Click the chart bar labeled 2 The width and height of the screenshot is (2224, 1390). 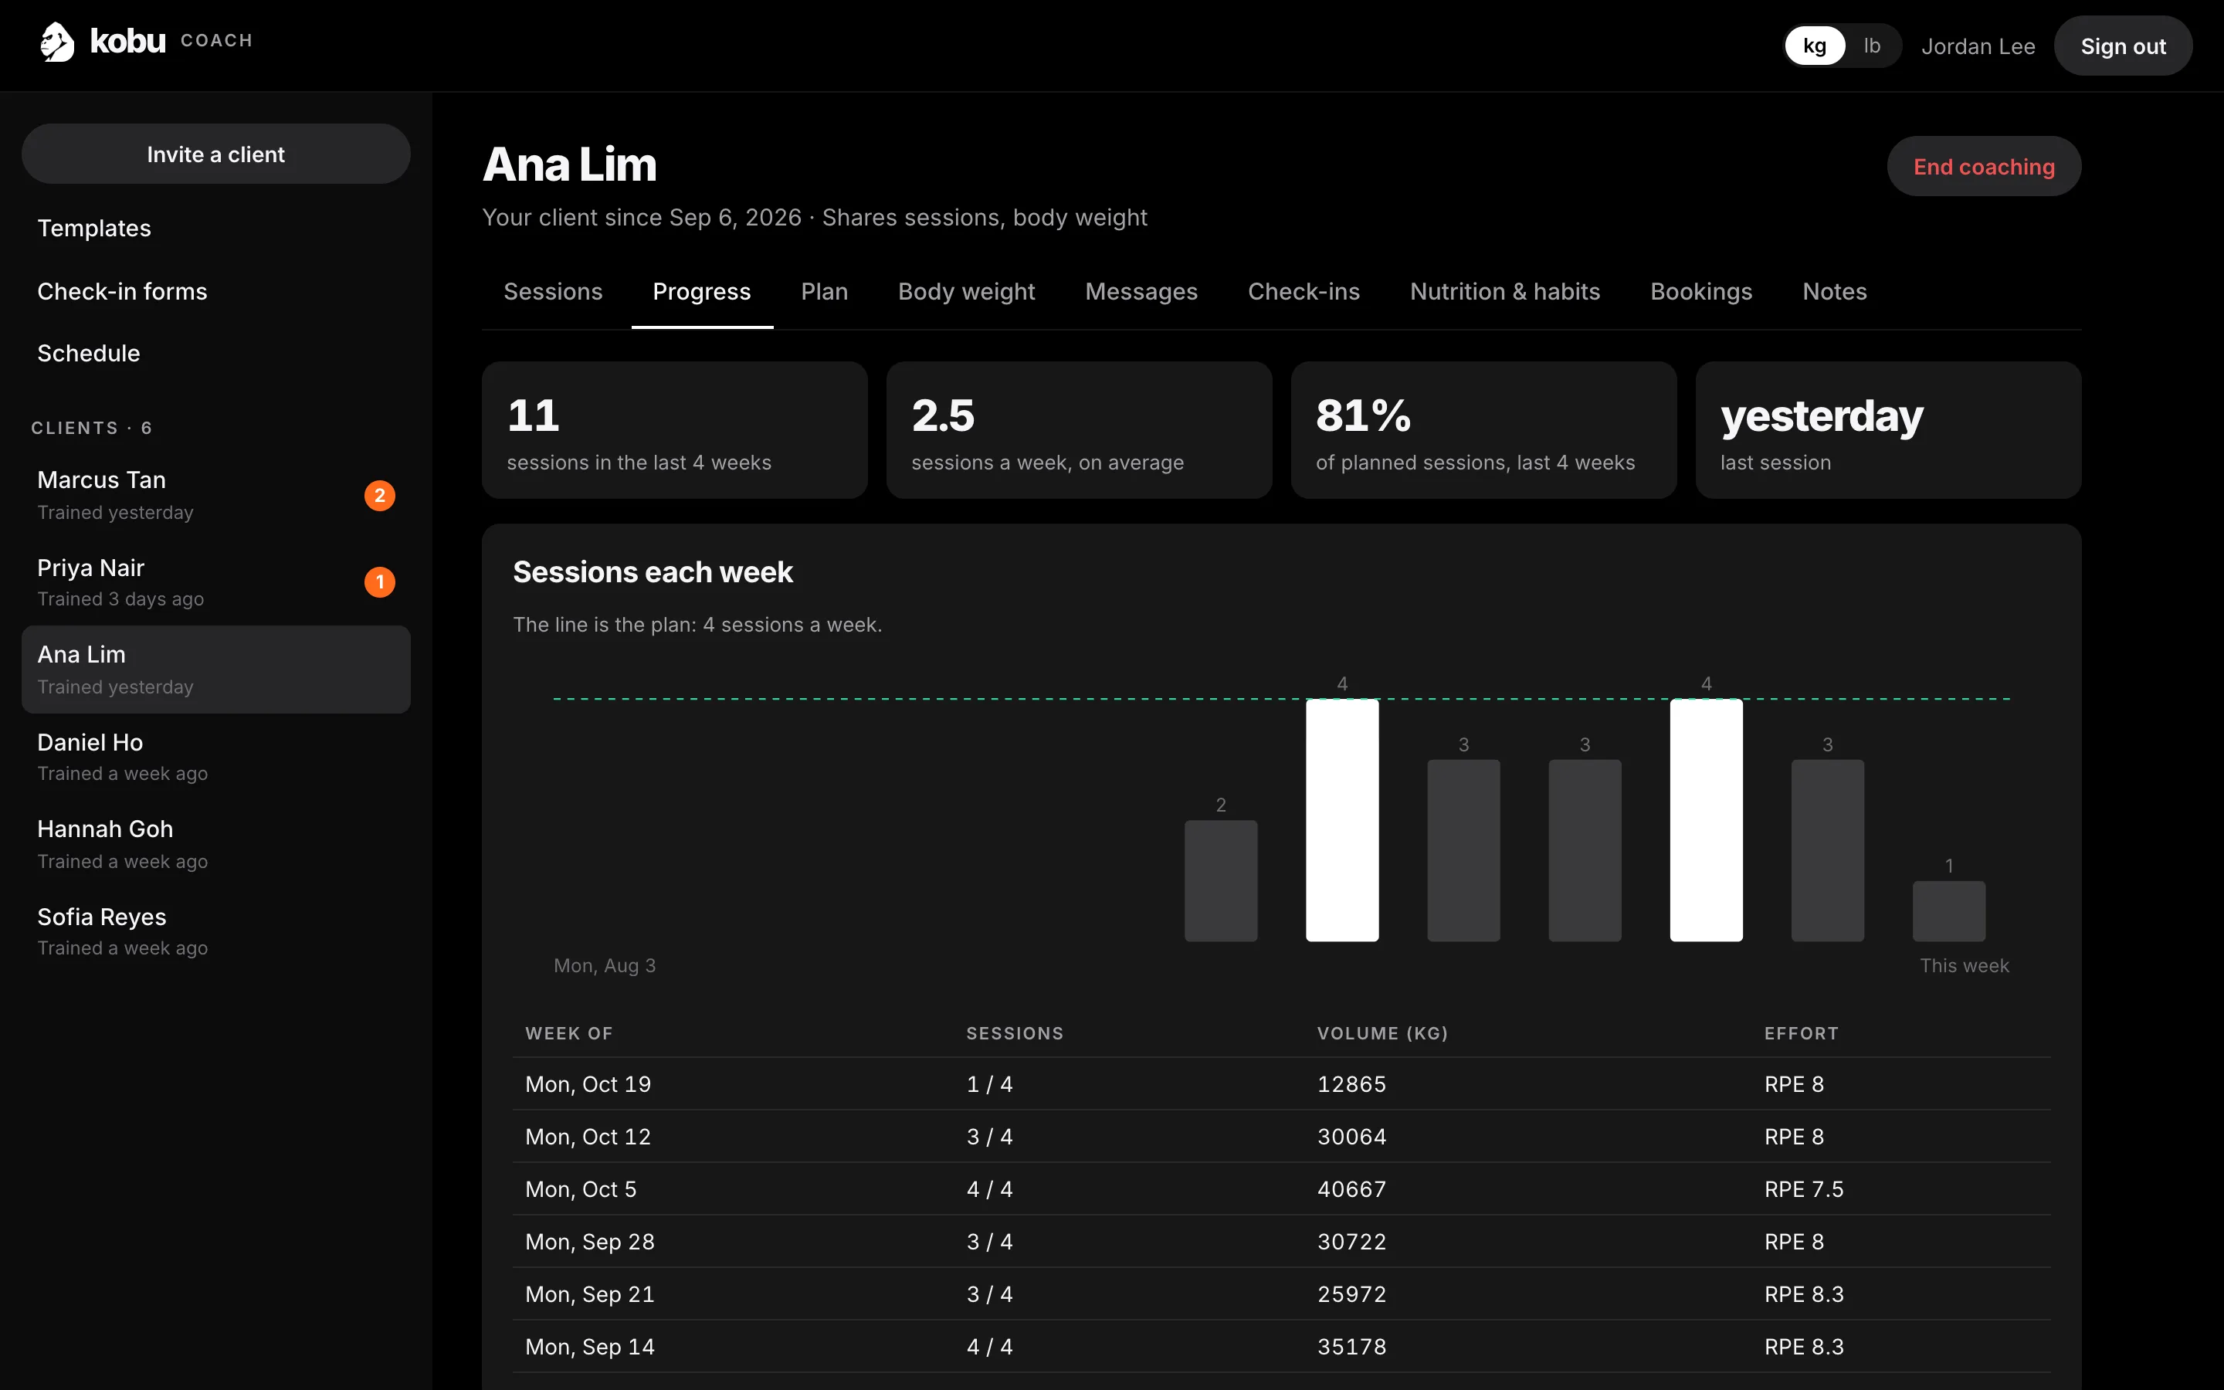1220,880
